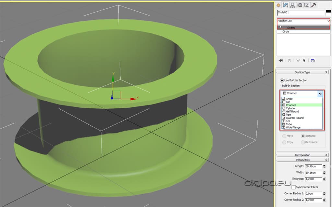The image size is (332, 207).
Task: Open the Motion panel tab
Action: pos(300,5)
